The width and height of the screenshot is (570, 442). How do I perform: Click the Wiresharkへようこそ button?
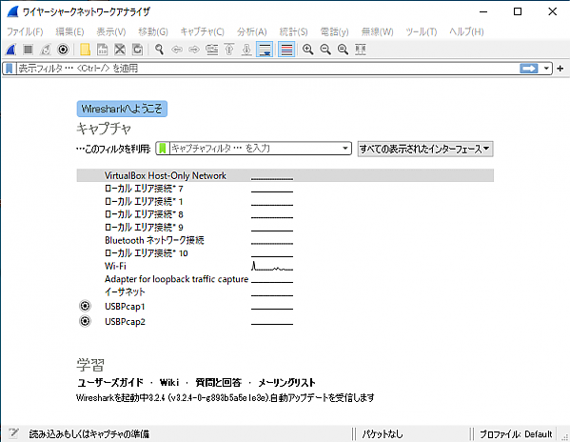pos(122,109)
